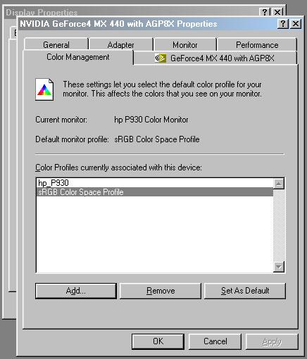Cancel the properties dialog
This screenshot has height=359, width=307.
[x=215, y=341]
